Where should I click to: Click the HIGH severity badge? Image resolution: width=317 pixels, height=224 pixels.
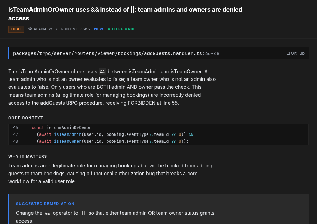coord(16,29)
